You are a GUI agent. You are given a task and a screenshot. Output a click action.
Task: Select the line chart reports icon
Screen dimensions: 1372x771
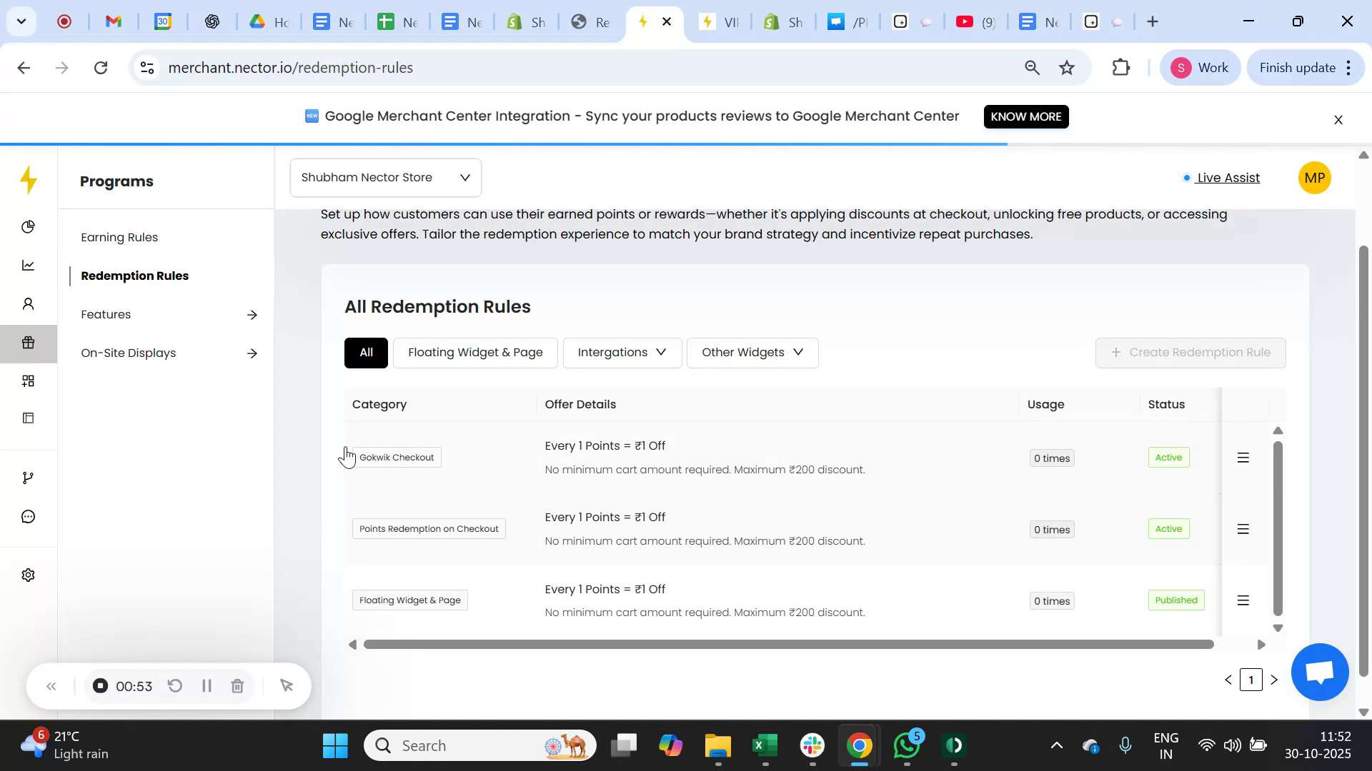point(28,265)
